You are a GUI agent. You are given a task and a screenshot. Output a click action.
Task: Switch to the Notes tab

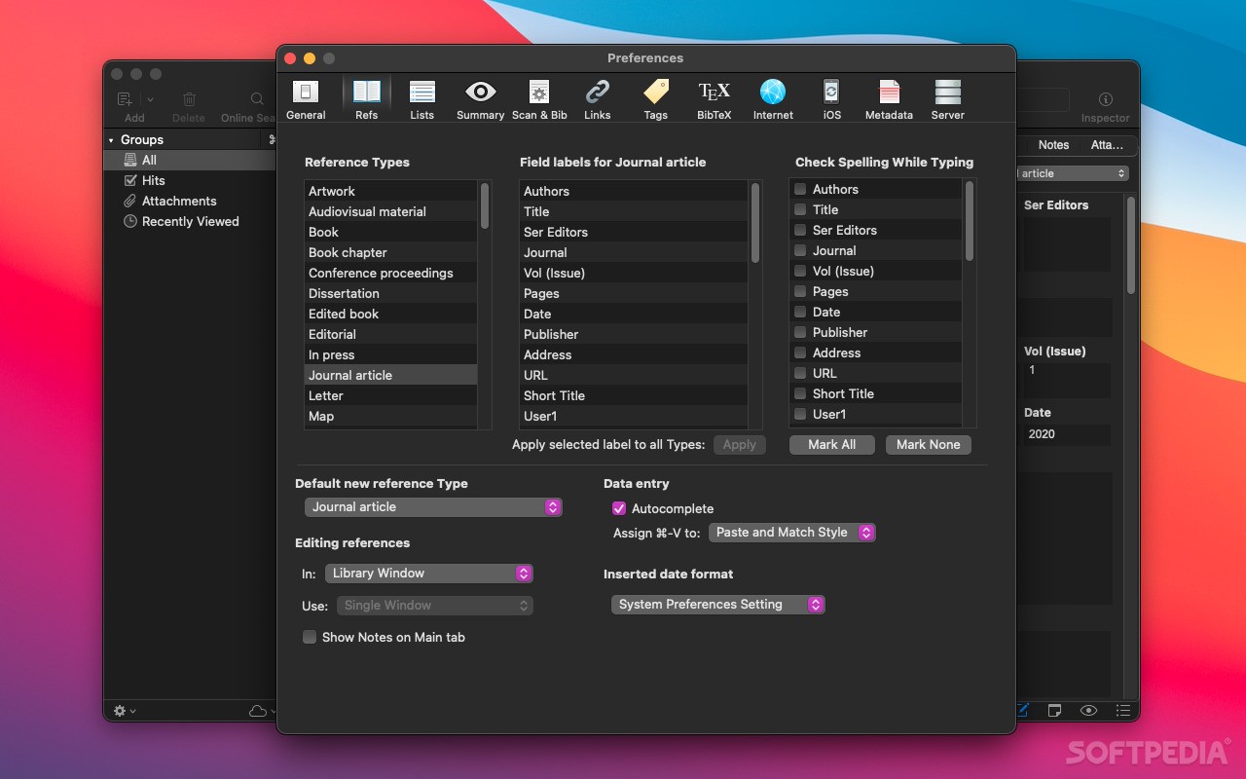(1052, 144)
